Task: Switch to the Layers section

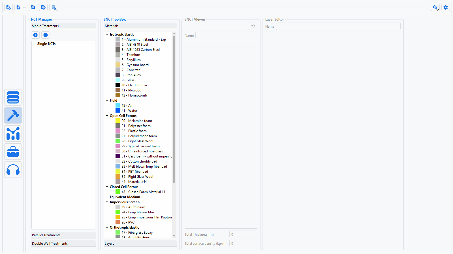Action: (140, 244)
